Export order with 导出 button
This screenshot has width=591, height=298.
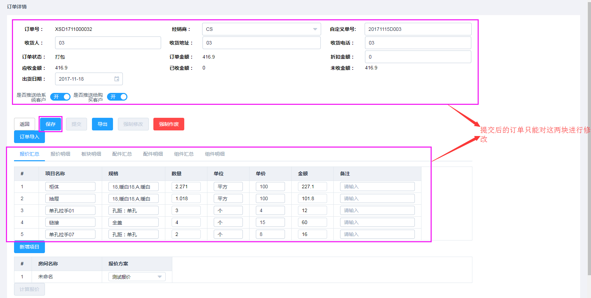click(102, 124)
